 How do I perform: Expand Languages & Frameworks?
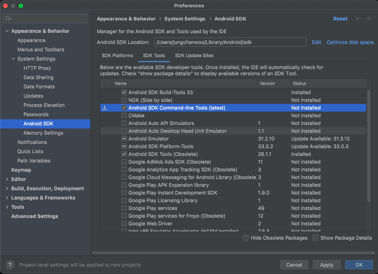(x=7, y=198)
